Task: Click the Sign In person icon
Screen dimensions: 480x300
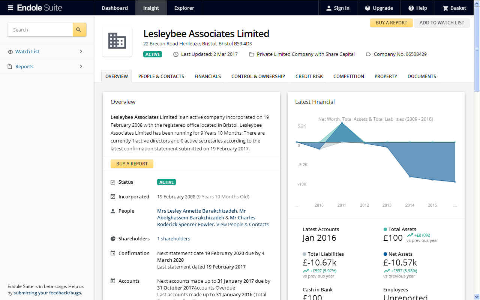Action: point(328,8)
